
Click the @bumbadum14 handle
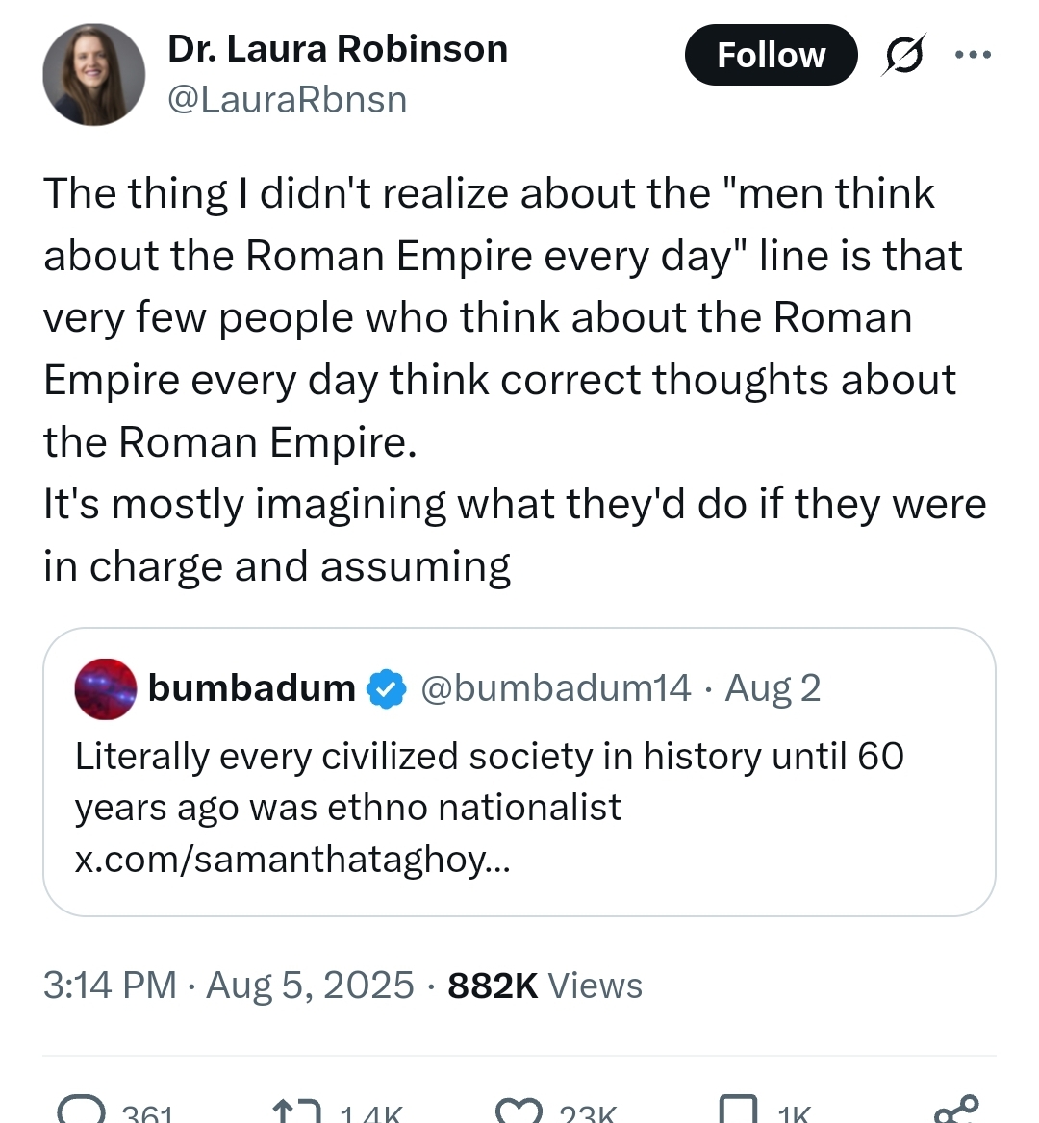pyautogui.click(x=555, y=688)
